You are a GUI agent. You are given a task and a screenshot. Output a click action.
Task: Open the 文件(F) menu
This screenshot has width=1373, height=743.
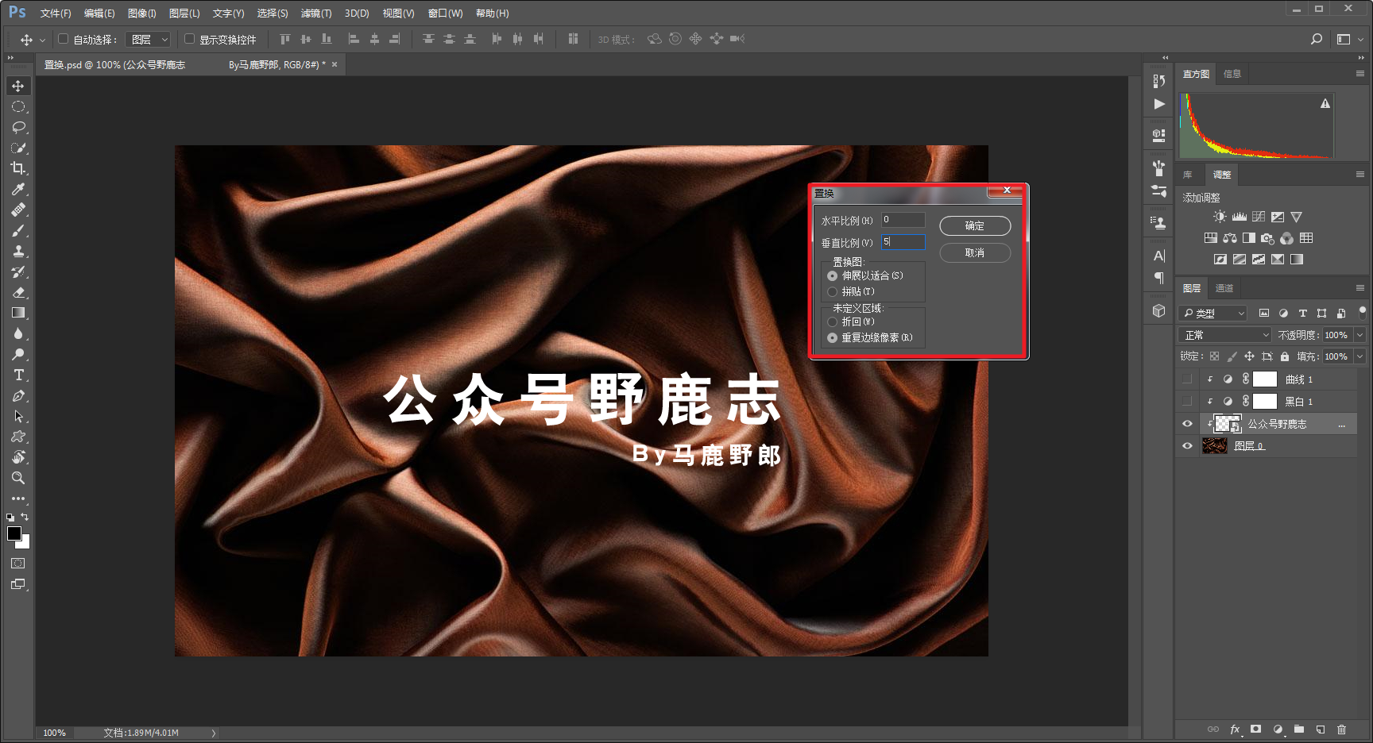click(x=56, y=13)
